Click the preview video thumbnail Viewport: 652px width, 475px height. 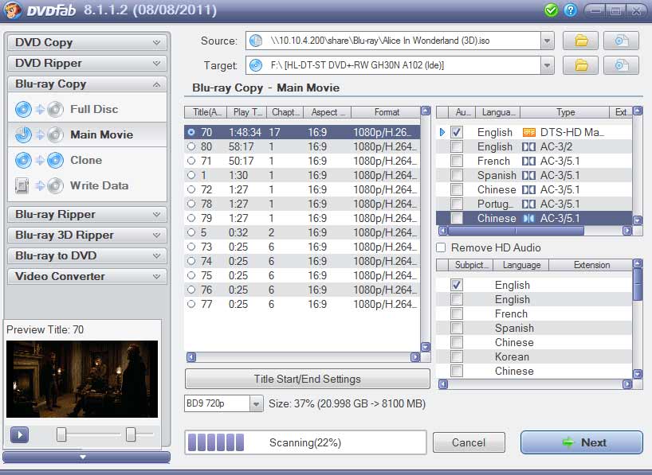click(x=82, y=379)
